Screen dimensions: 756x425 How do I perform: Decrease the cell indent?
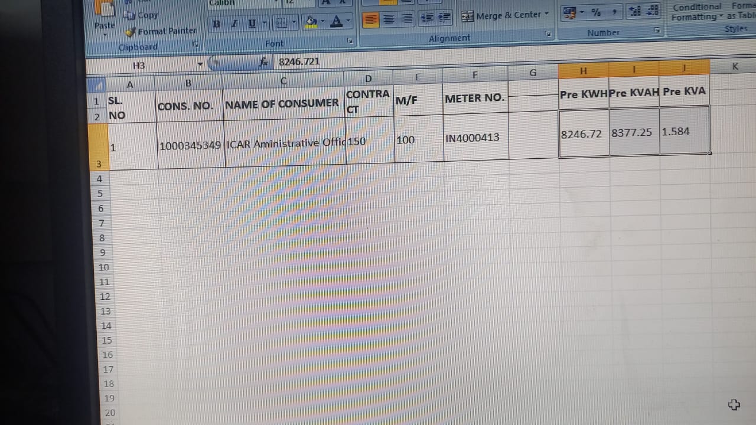point(427,18)
